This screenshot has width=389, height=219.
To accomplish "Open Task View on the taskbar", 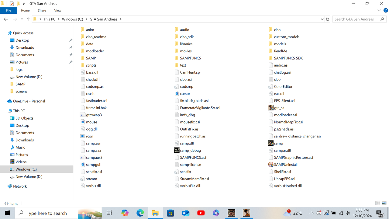I will [109, 213].
